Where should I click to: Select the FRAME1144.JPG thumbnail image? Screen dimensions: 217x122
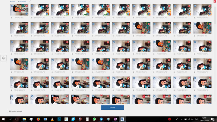(182, 46)
